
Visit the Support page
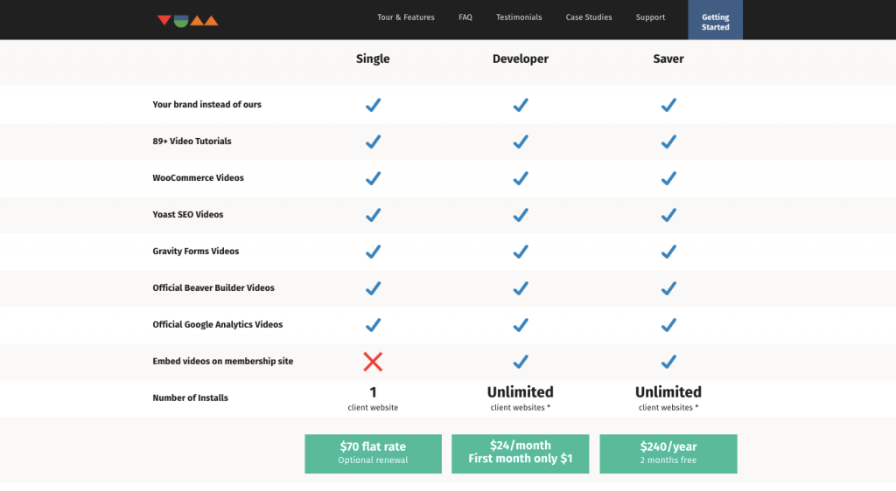(650, 17)
